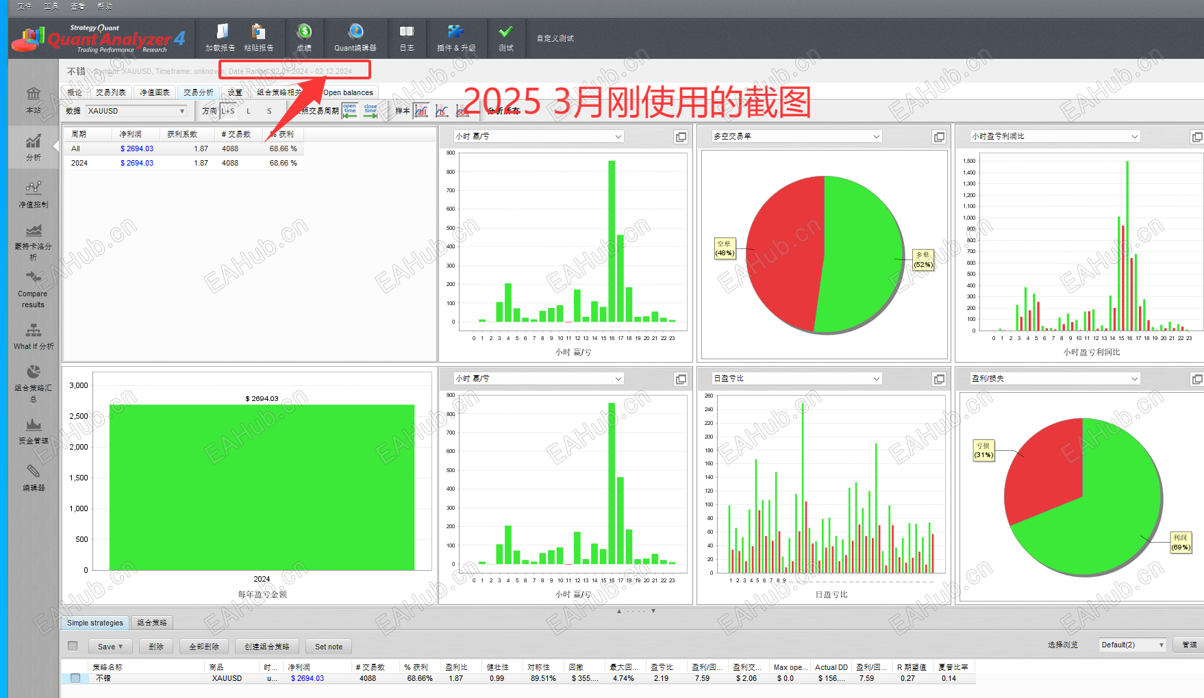1204x698 pixels.
Task: Maximize the 多空交易单 pie chart panel
Action: [939, 137]
